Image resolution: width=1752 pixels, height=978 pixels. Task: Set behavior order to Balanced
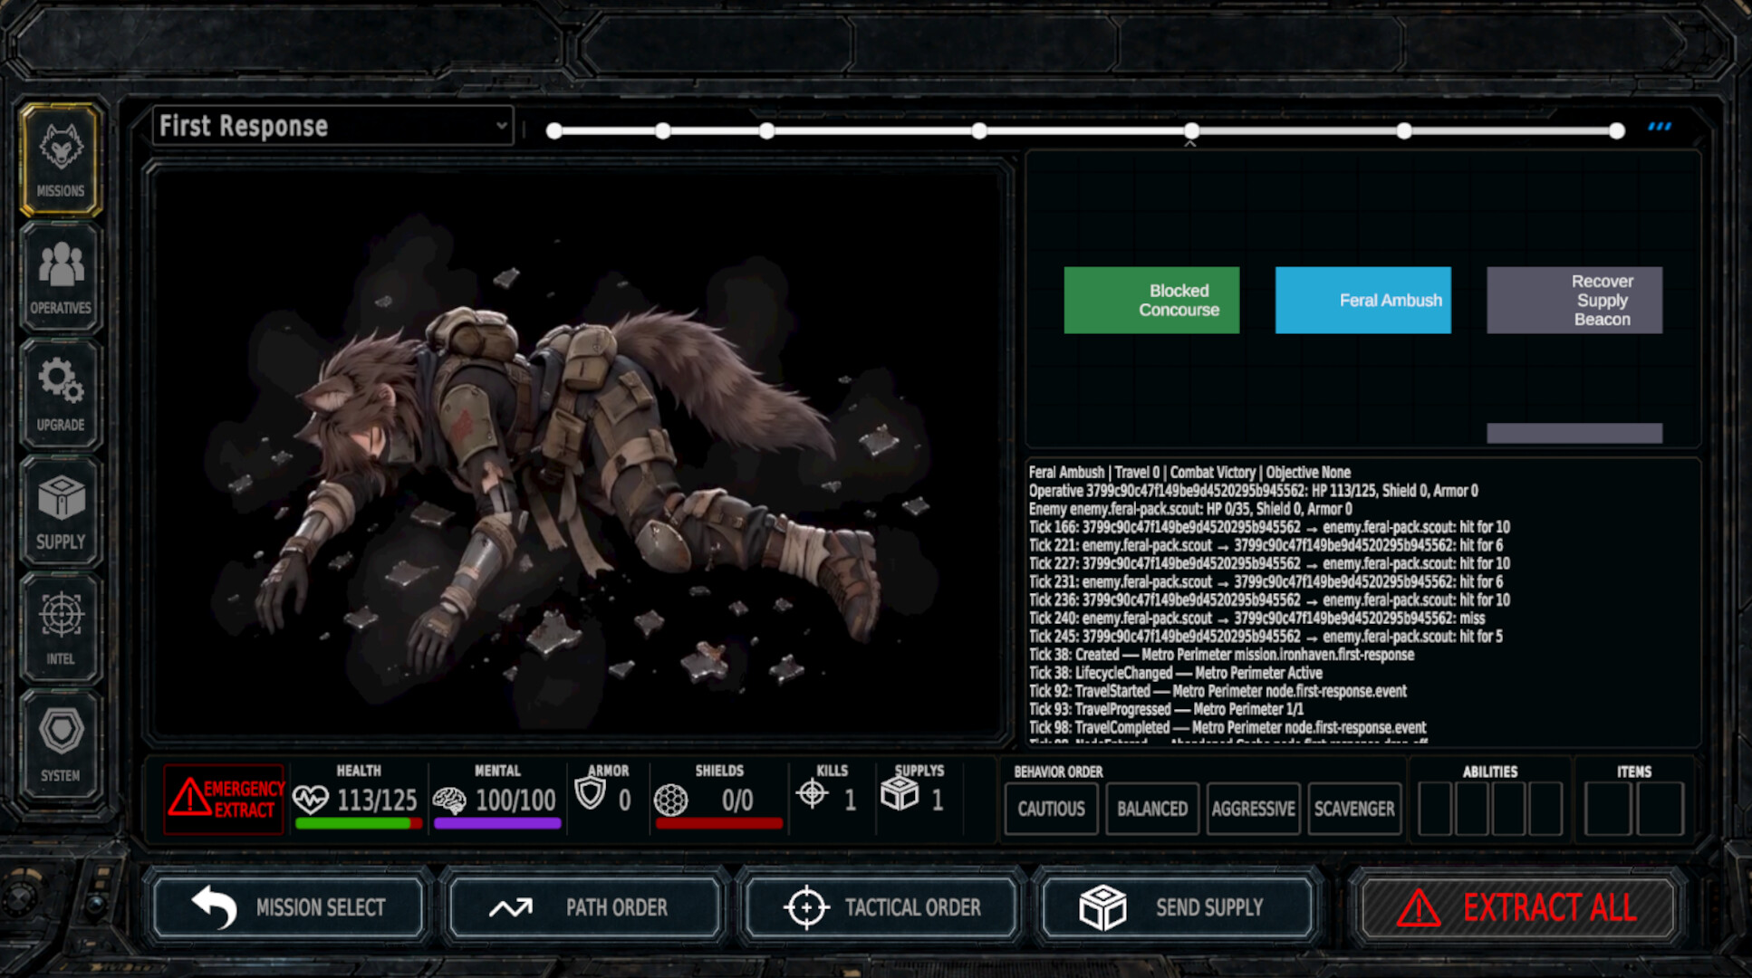tap(1152, 809)
